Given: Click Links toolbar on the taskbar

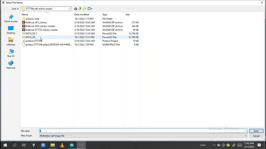Looking at the screenshot, I should pyautogui.click(x=203, y=145).
